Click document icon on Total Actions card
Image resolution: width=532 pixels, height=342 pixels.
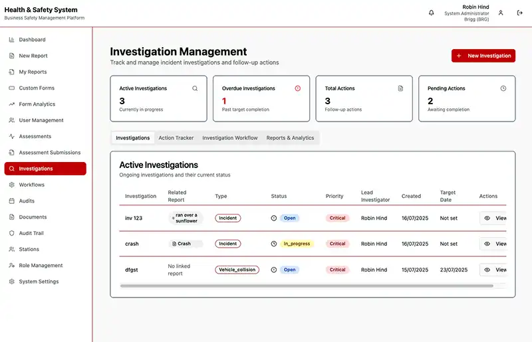click(x=400, y=88)
